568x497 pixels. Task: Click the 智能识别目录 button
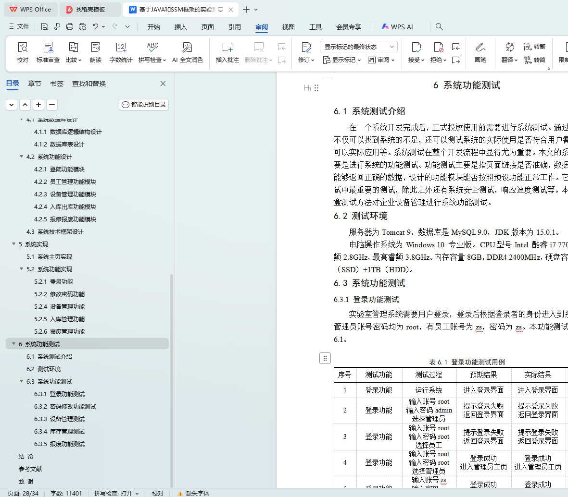[144, 105]
